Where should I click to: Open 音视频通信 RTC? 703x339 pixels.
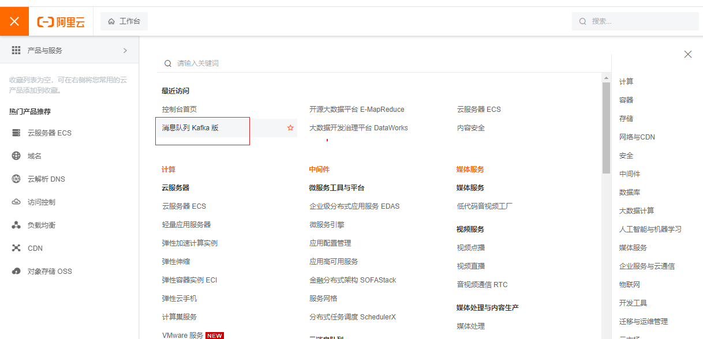(483, 285)
